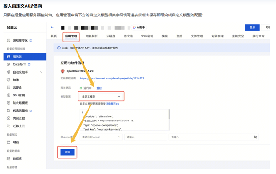Screen dimensions: 276x174
Task: Click the 轻量云 sidebar title
Action: point(12,27)
